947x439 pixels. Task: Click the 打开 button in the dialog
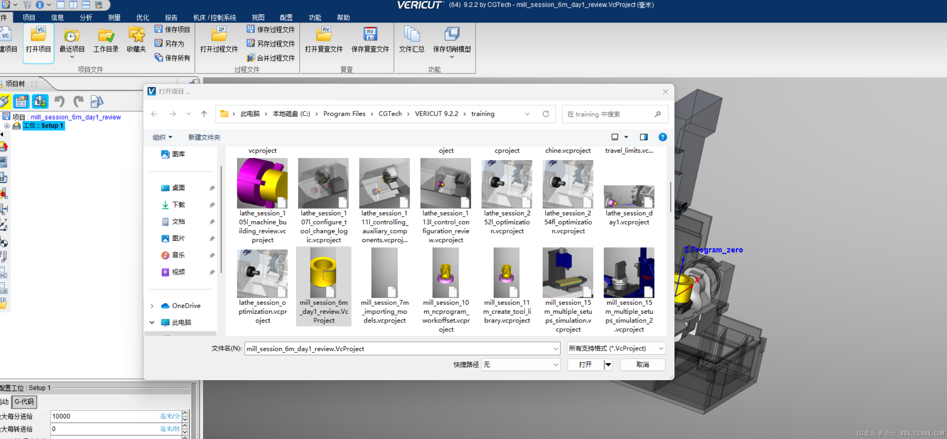(x=586, y=365)
